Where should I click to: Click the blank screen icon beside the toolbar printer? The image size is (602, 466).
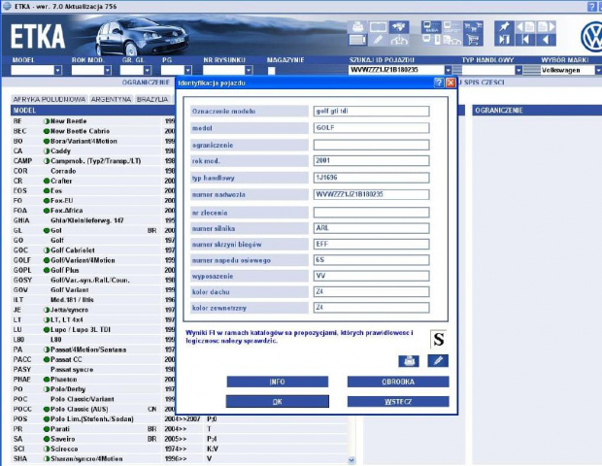pos(378,27)
